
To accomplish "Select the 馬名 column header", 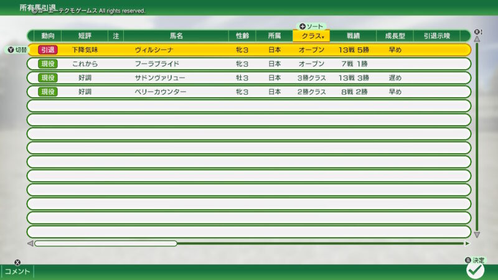I will click(176, 36).
